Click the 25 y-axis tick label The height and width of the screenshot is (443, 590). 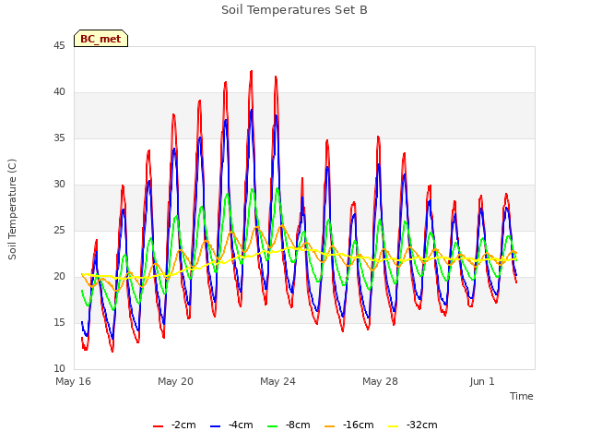pos(59,231)
